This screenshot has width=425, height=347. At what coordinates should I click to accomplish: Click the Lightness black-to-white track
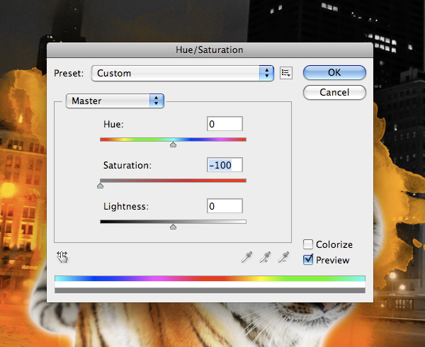pos(174,222)
